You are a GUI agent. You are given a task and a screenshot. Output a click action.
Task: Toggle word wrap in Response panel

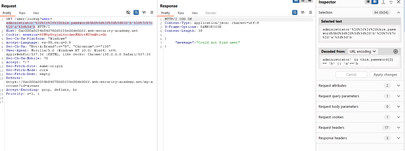295,12
